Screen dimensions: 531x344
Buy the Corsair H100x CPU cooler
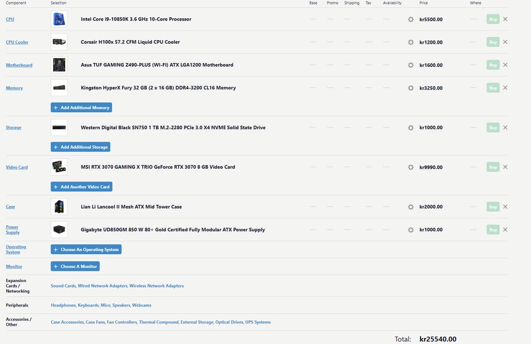click(x=493, y=42)
